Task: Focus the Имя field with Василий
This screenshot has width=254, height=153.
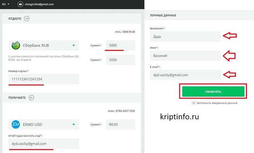Action: 185,56
